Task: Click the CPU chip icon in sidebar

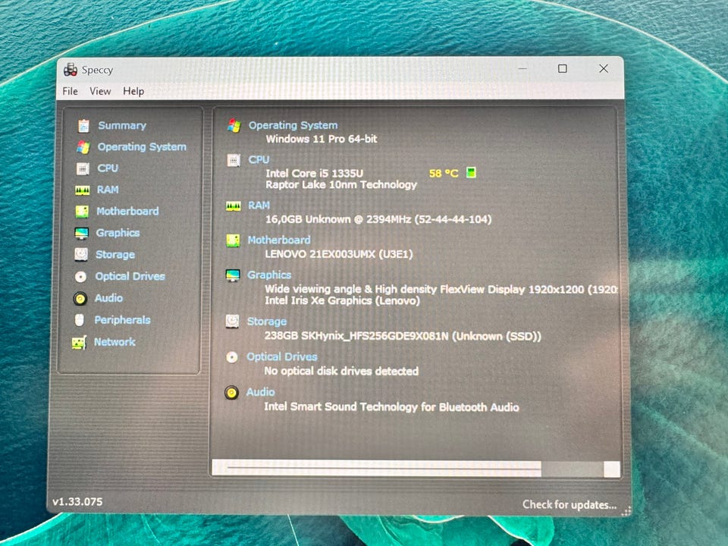Action: pyautogui.click(x=83, y=168)
